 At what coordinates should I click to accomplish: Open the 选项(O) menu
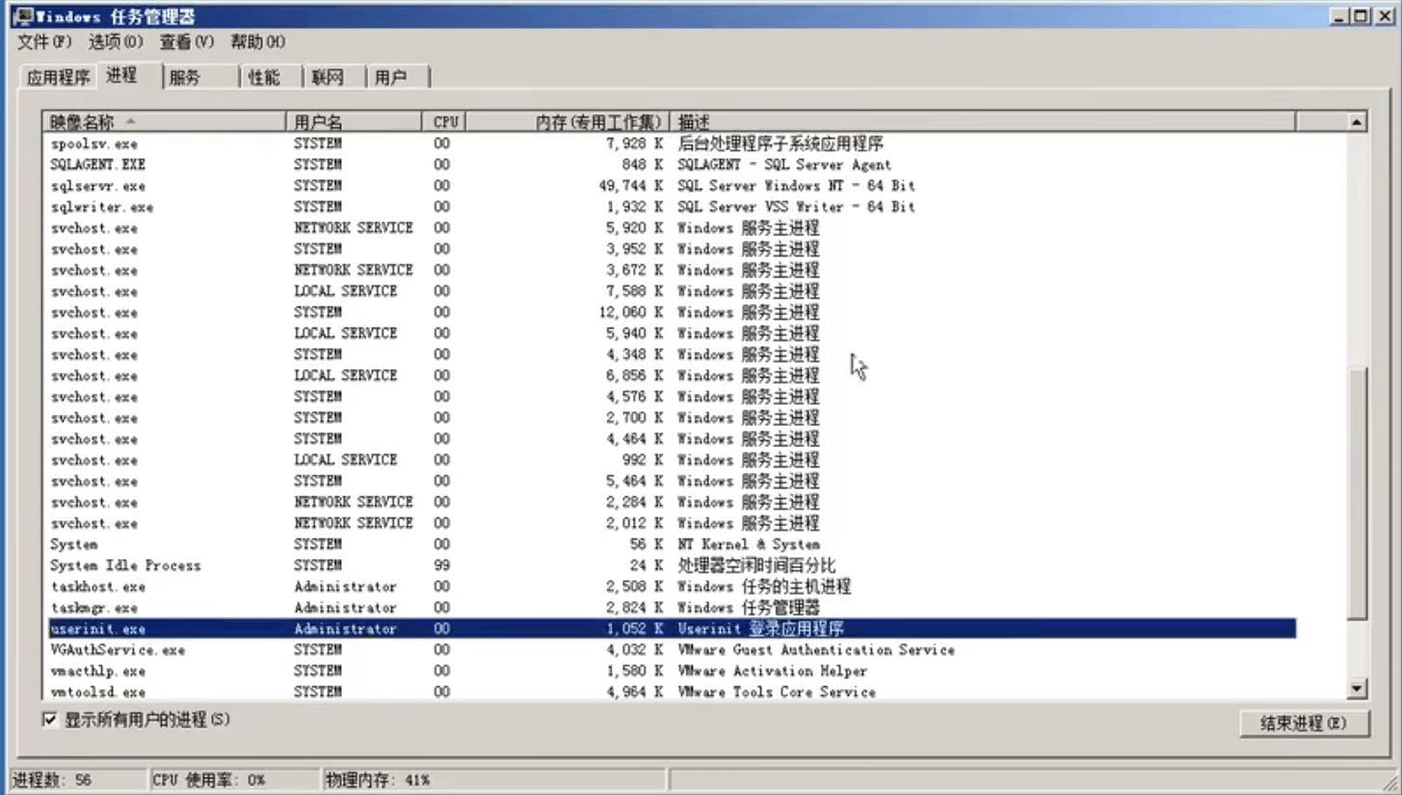116,42
